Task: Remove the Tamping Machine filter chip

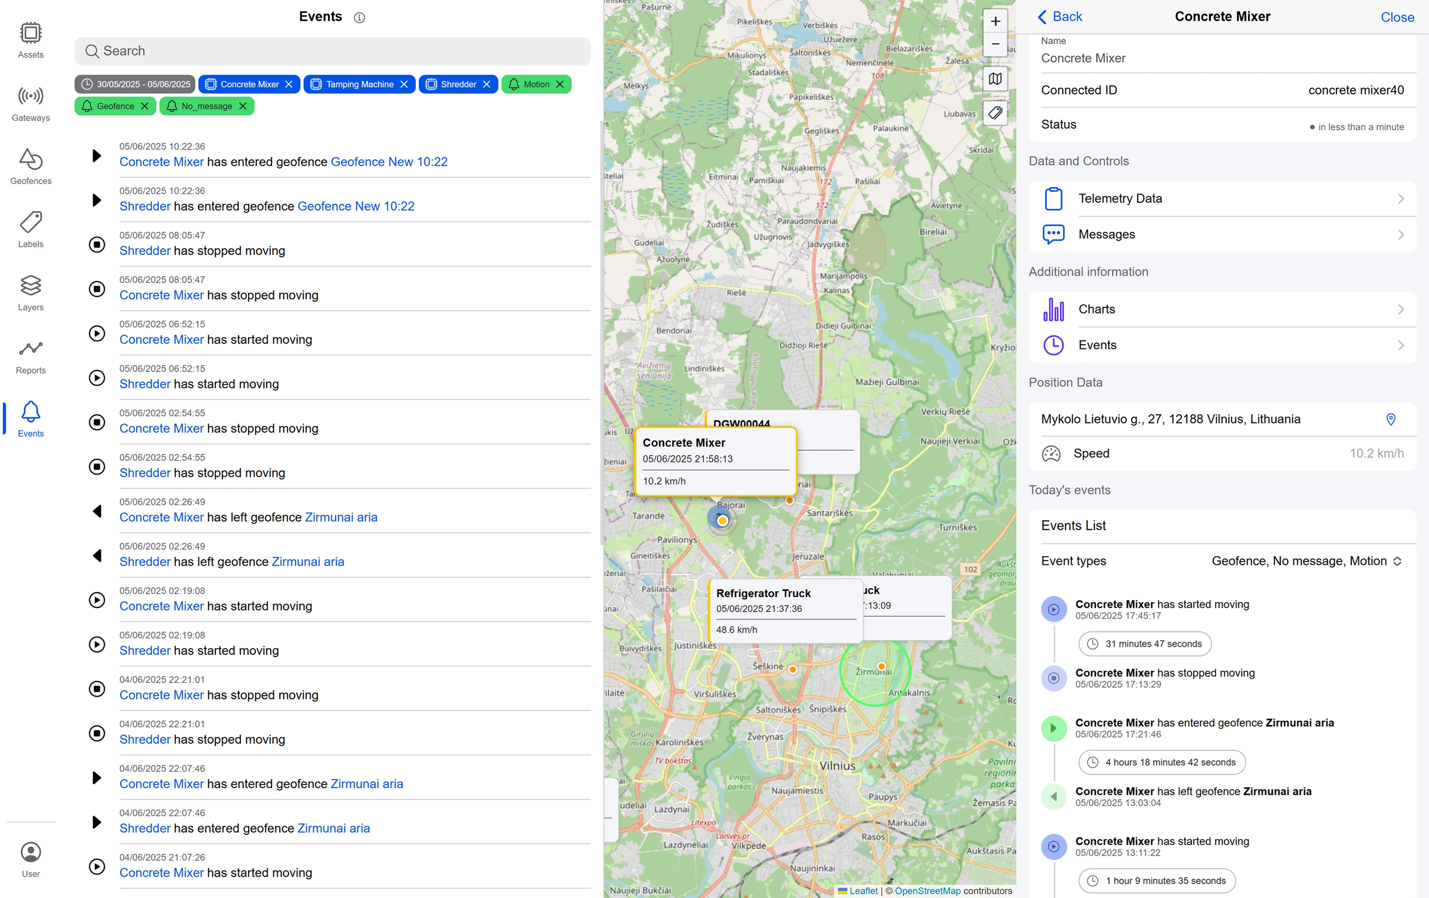Action: (404, 84)
